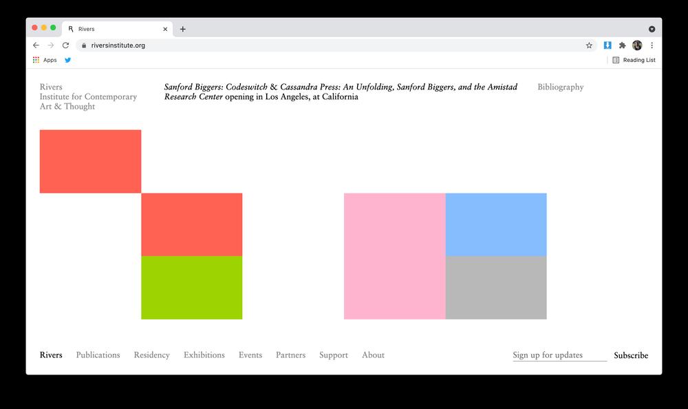Open the Extensions puzzle icon
Screen dimensions: 688x409
623,45
